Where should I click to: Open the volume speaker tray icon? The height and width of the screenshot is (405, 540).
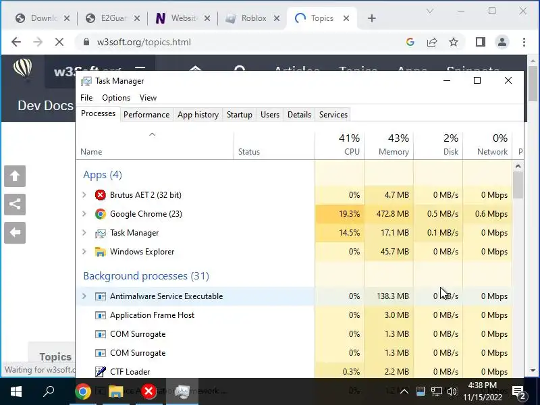pos(452,391)
